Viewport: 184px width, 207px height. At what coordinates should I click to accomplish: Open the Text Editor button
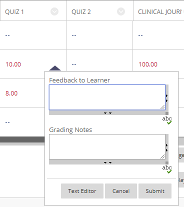click(82, 191)
